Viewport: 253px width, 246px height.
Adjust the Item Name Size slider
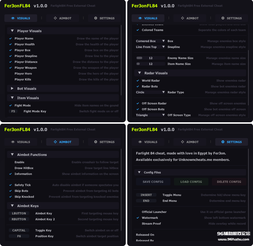point(151,64)
